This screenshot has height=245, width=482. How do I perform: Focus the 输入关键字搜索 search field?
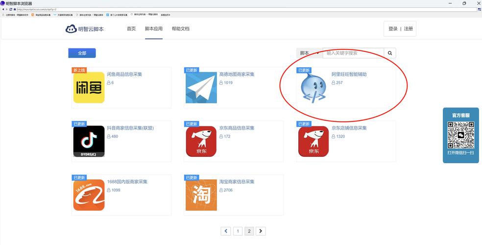tap(353, 53)
